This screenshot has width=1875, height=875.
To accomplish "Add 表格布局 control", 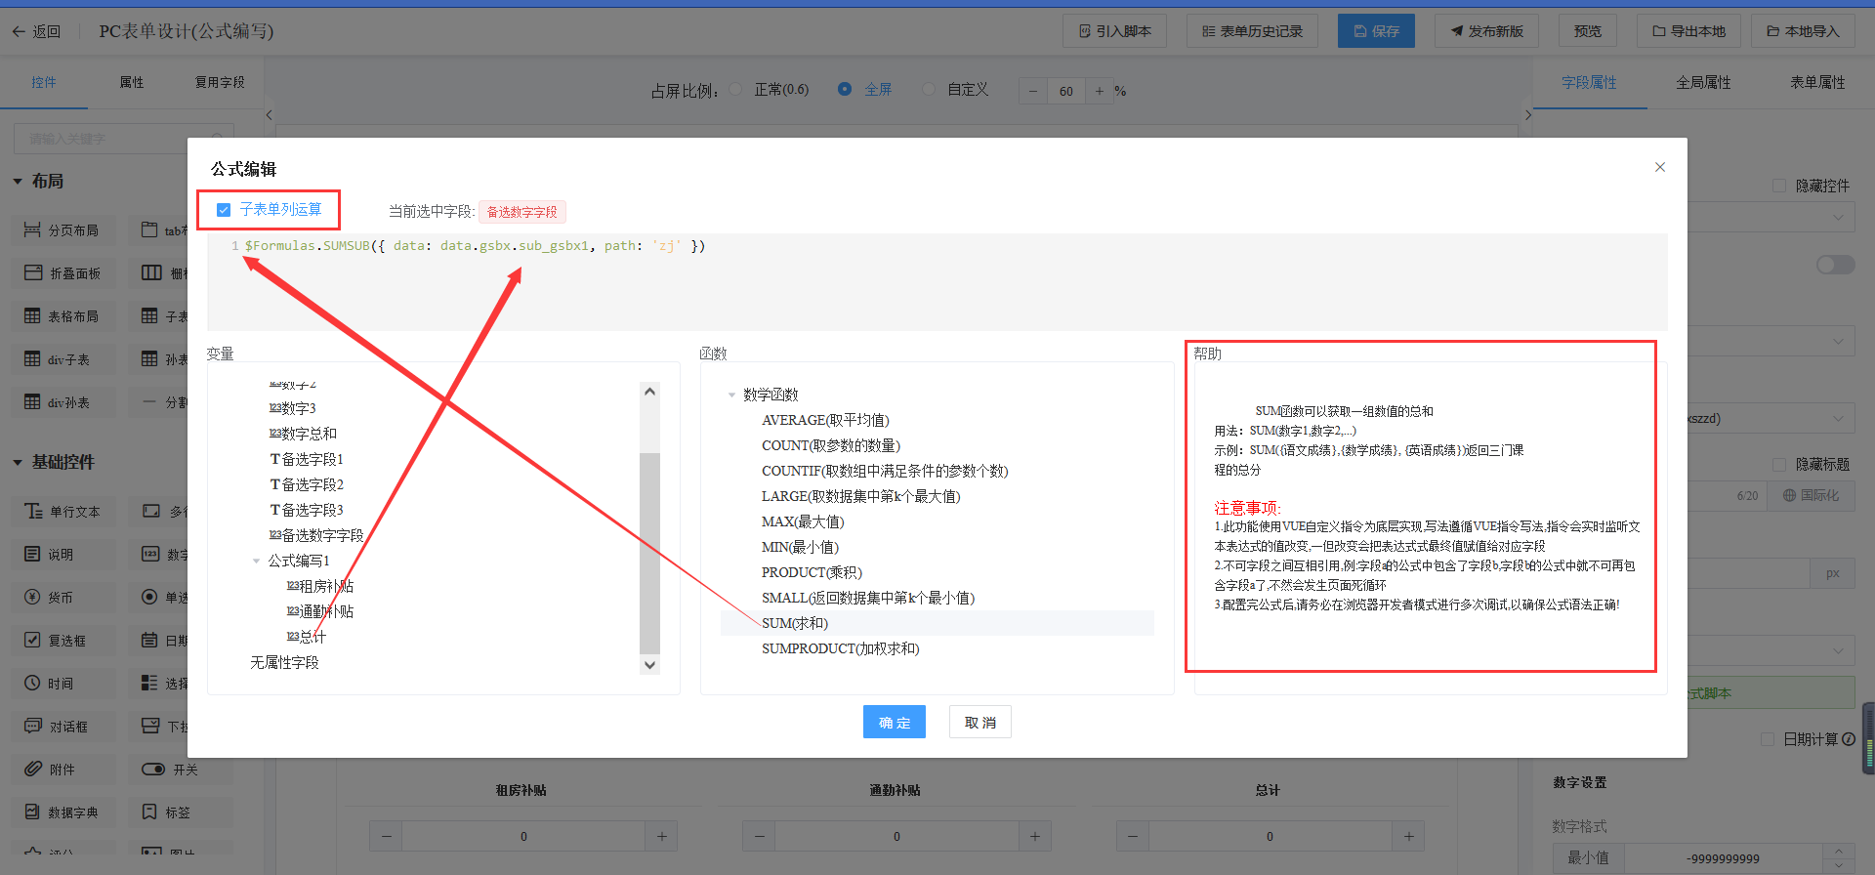I will 63,316.
